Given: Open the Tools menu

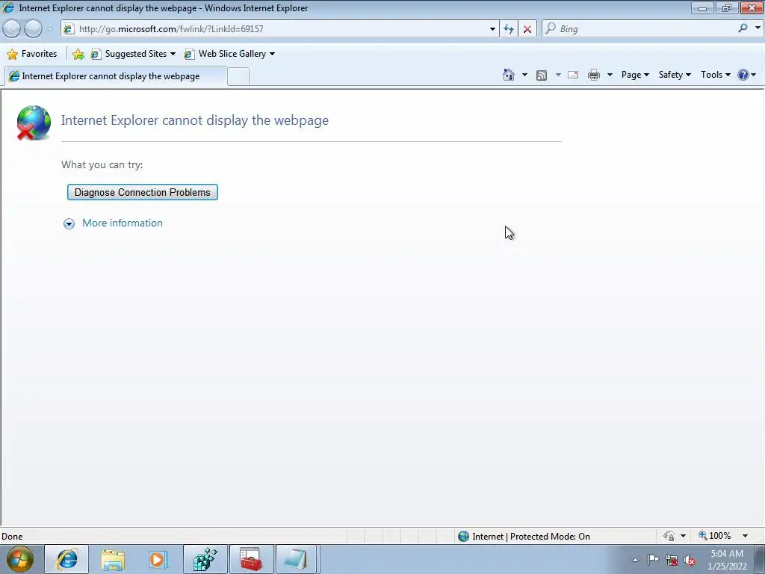Looking at the screenshot, I should 715,75.
